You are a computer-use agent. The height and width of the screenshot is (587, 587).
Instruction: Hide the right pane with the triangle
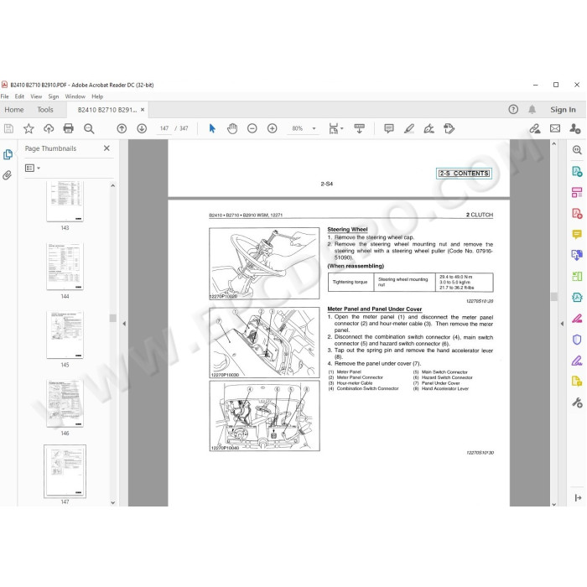click(x=562, y=324)
